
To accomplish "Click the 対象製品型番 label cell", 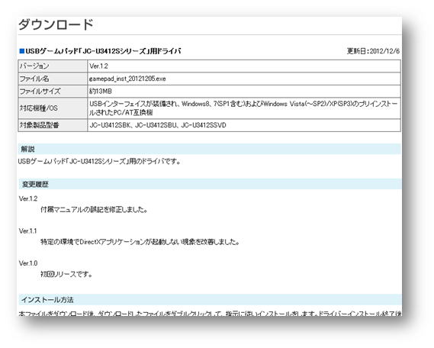I will (x=53, y=125).
